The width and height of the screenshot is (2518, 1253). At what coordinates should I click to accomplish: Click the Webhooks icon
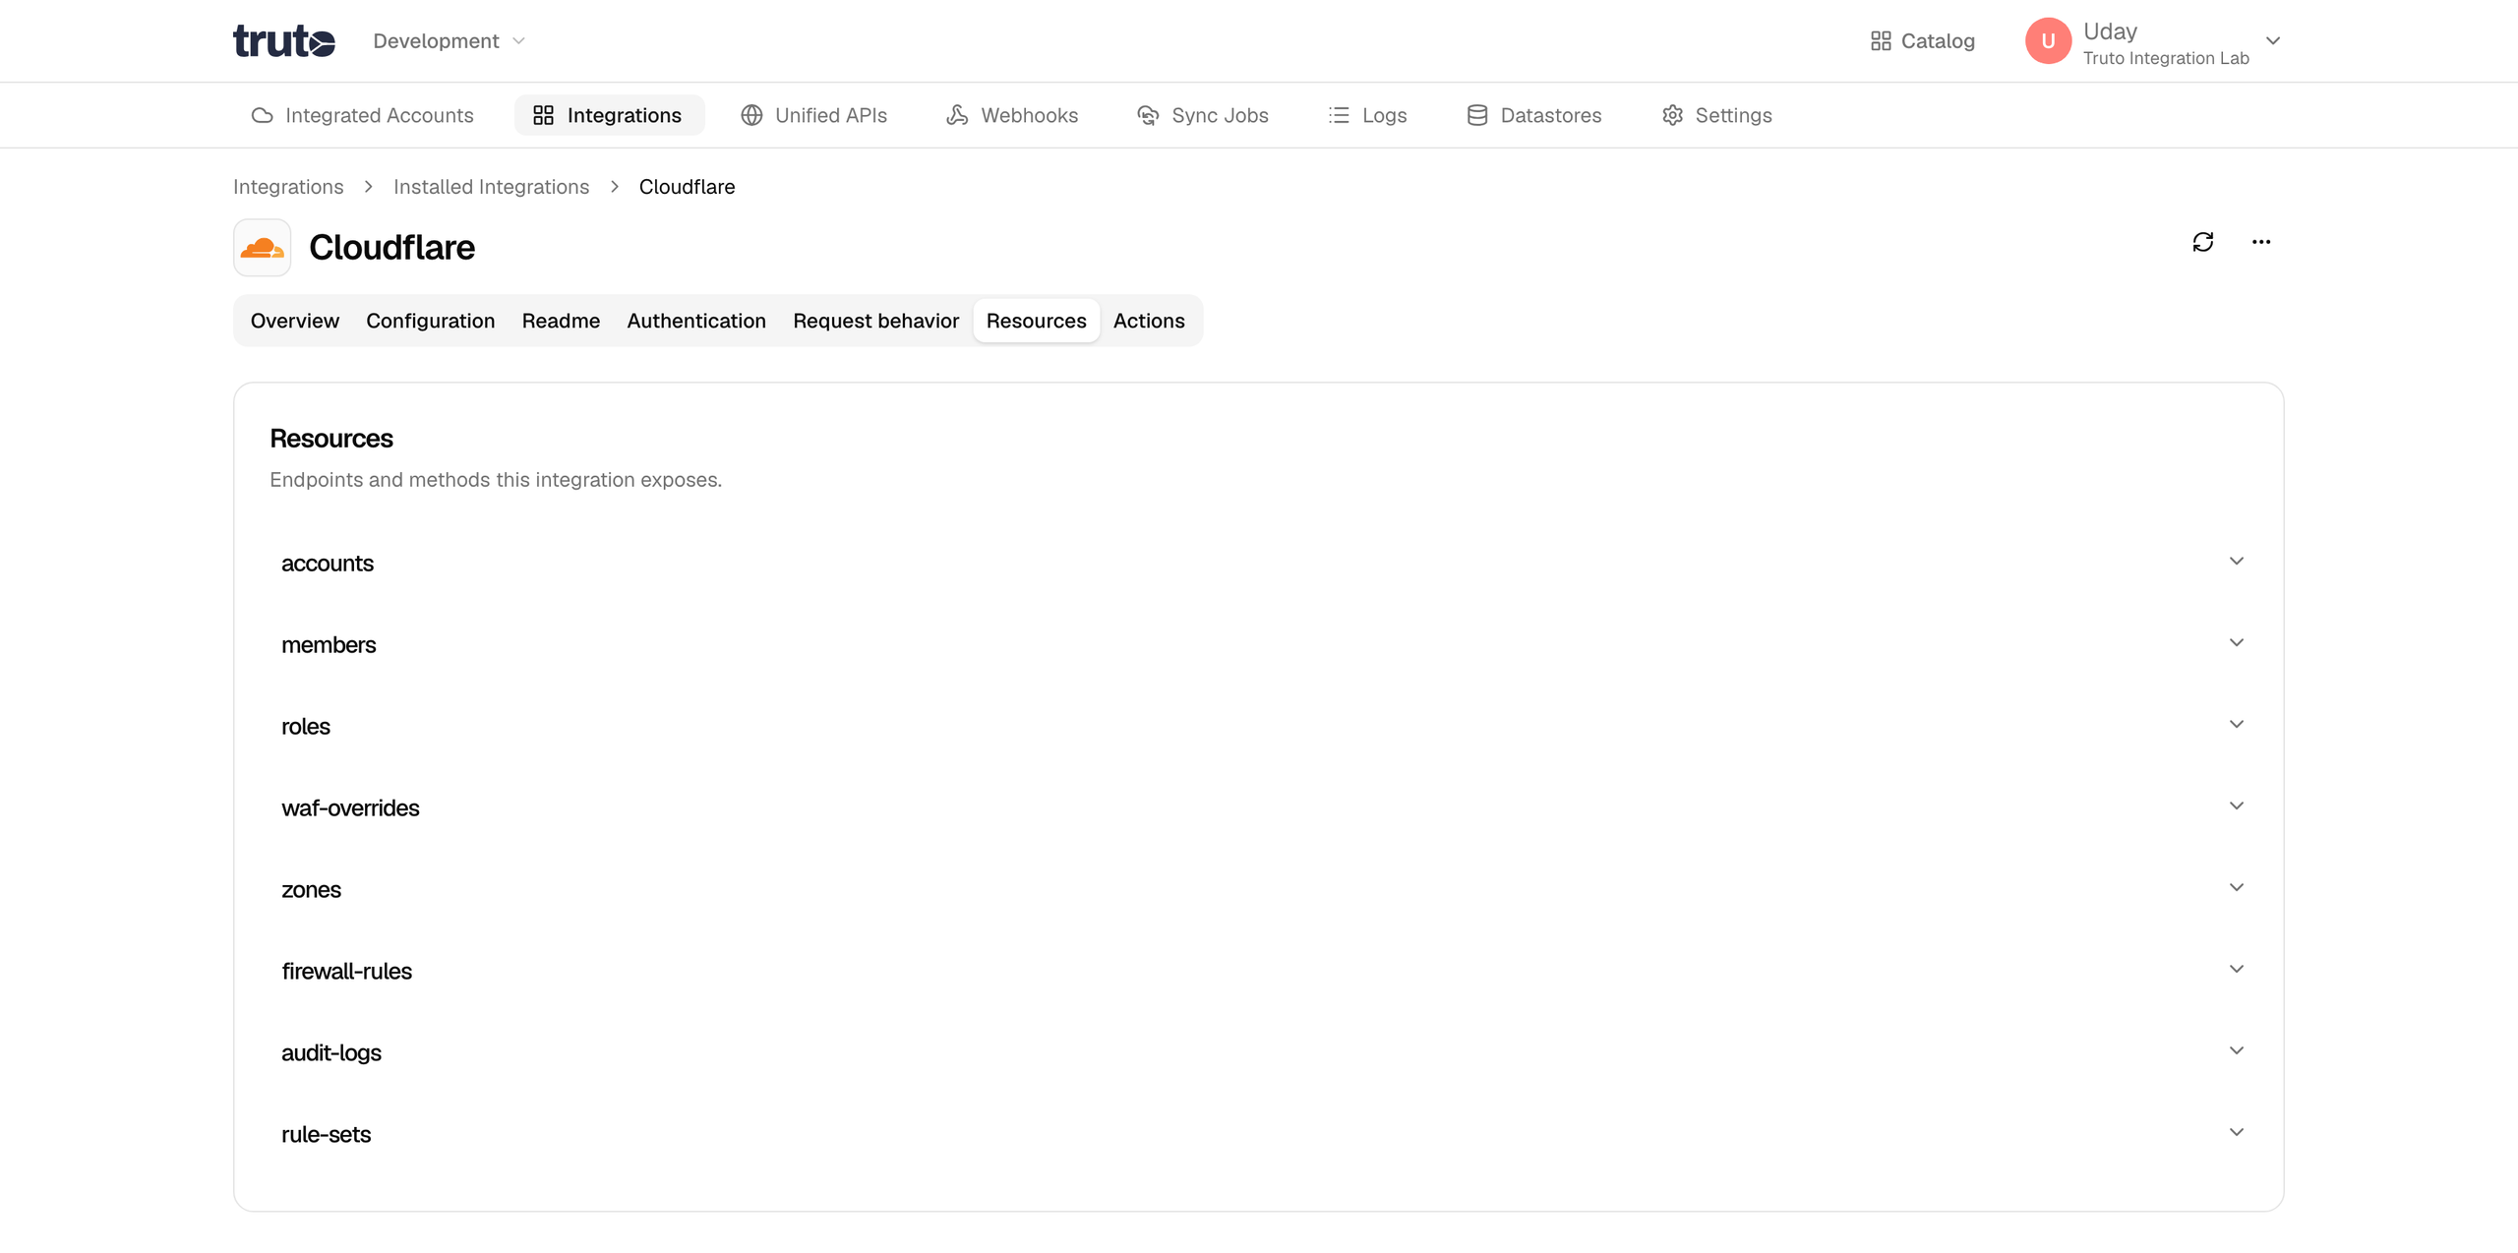pyautogui.click(x=957, y=115)
